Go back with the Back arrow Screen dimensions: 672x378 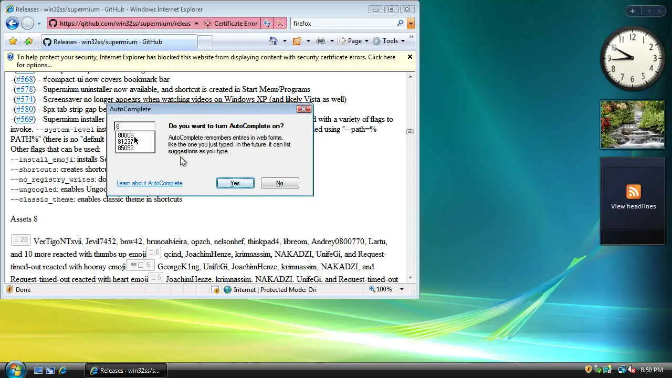[13, 23]
